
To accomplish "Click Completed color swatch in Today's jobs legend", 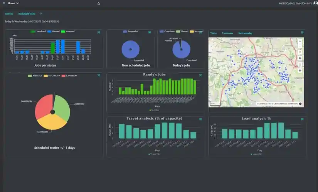I will [x=162, y=31].
